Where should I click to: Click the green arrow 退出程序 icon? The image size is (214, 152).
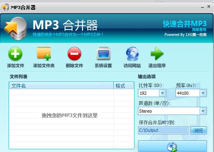tap(157, 54)
